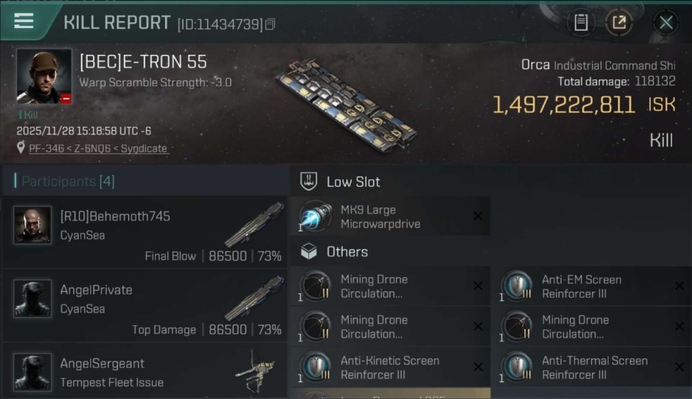The height and width of the screenshot is (399, 692).
Task: Click the X beside Anti-EM Screen Reinforcer
Action: (x=679, y=286)
